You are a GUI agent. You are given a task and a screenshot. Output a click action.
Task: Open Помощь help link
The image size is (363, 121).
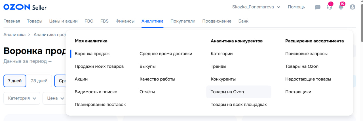[296, 7]
